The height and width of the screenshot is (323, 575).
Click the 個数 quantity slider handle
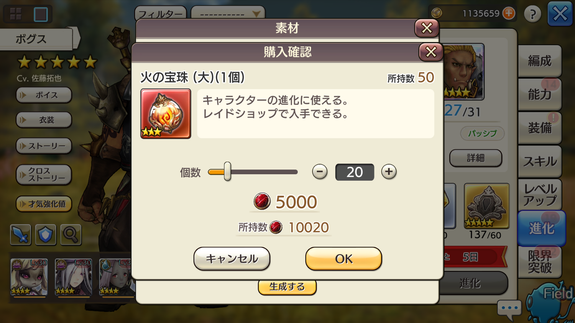coord(227,171)
